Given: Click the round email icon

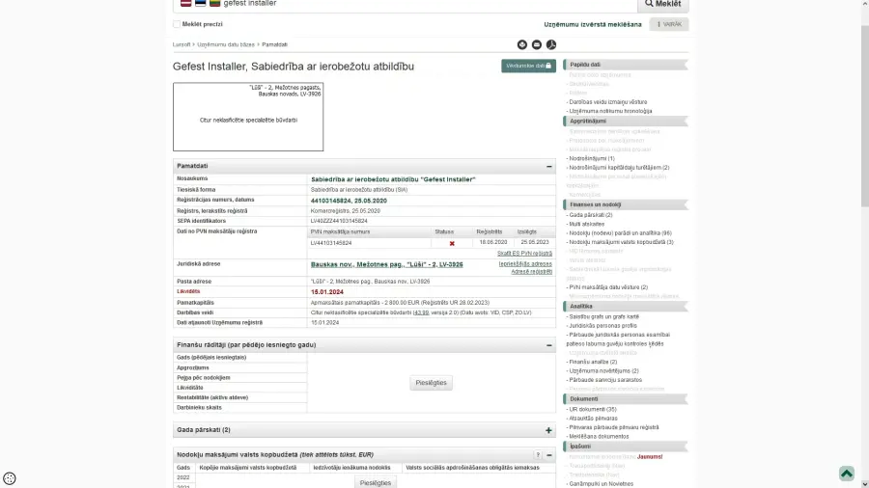Looking at the screenshot, I should click(537, 44).
